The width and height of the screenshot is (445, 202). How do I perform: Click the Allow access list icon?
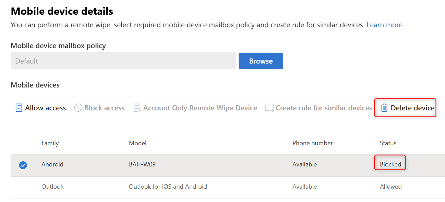[19, 108]
